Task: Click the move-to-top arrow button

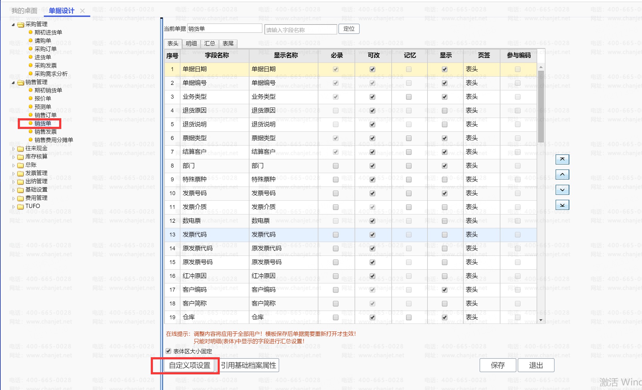Action: click(562, 159)
